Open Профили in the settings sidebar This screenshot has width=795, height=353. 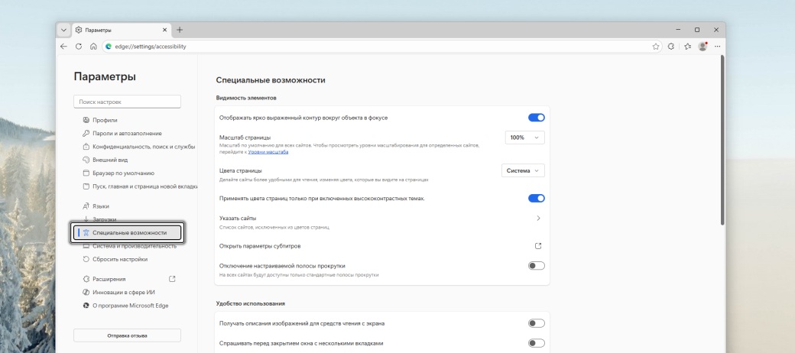click(105, 120)
